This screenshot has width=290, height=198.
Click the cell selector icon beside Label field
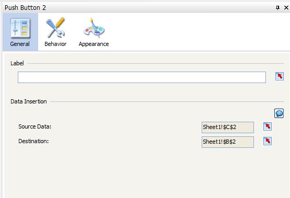coord(279,76)
